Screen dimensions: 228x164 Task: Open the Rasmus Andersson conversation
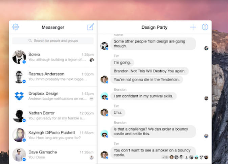[54, 77]
